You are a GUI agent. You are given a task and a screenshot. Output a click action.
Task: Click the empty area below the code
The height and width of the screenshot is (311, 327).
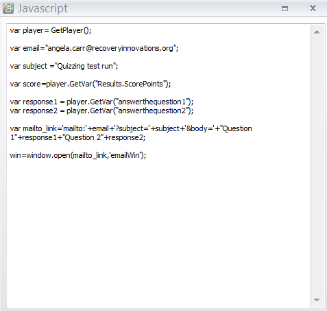point(158,229)
